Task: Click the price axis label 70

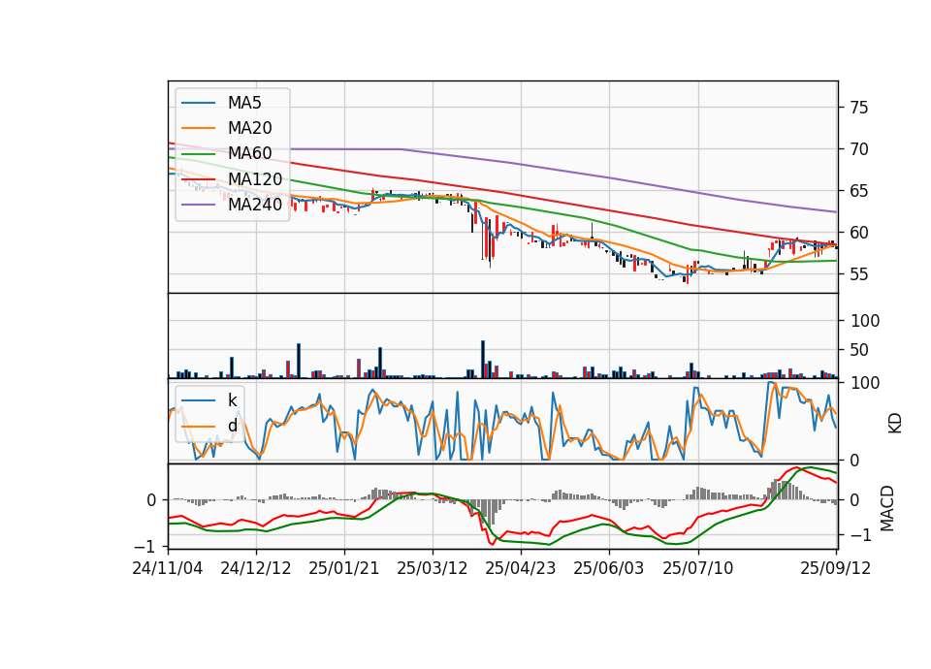Action: point(858,149)
